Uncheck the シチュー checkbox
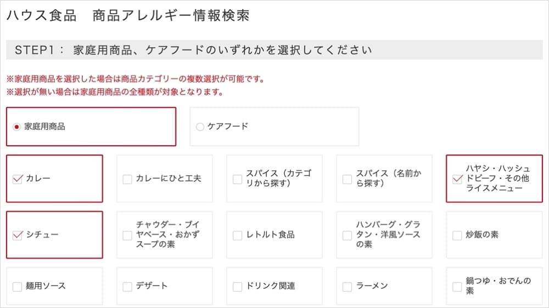The width and height of the screenshot is (549, 308). (x=17, y=236)
